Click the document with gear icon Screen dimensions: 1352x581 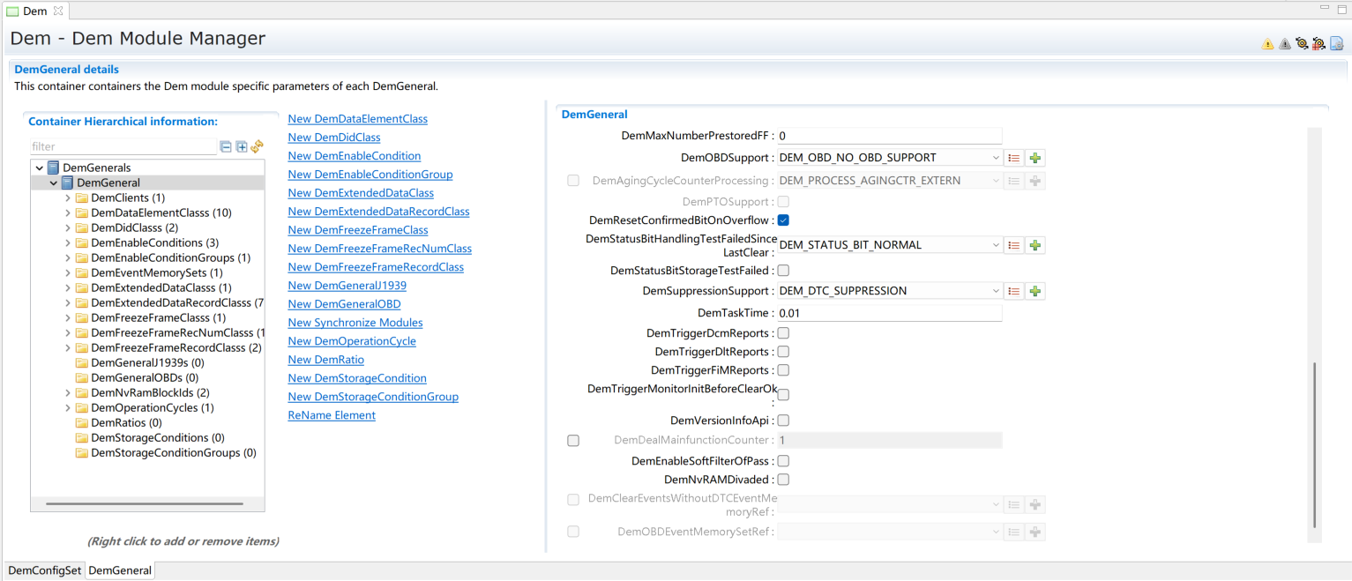[1336, 44]
